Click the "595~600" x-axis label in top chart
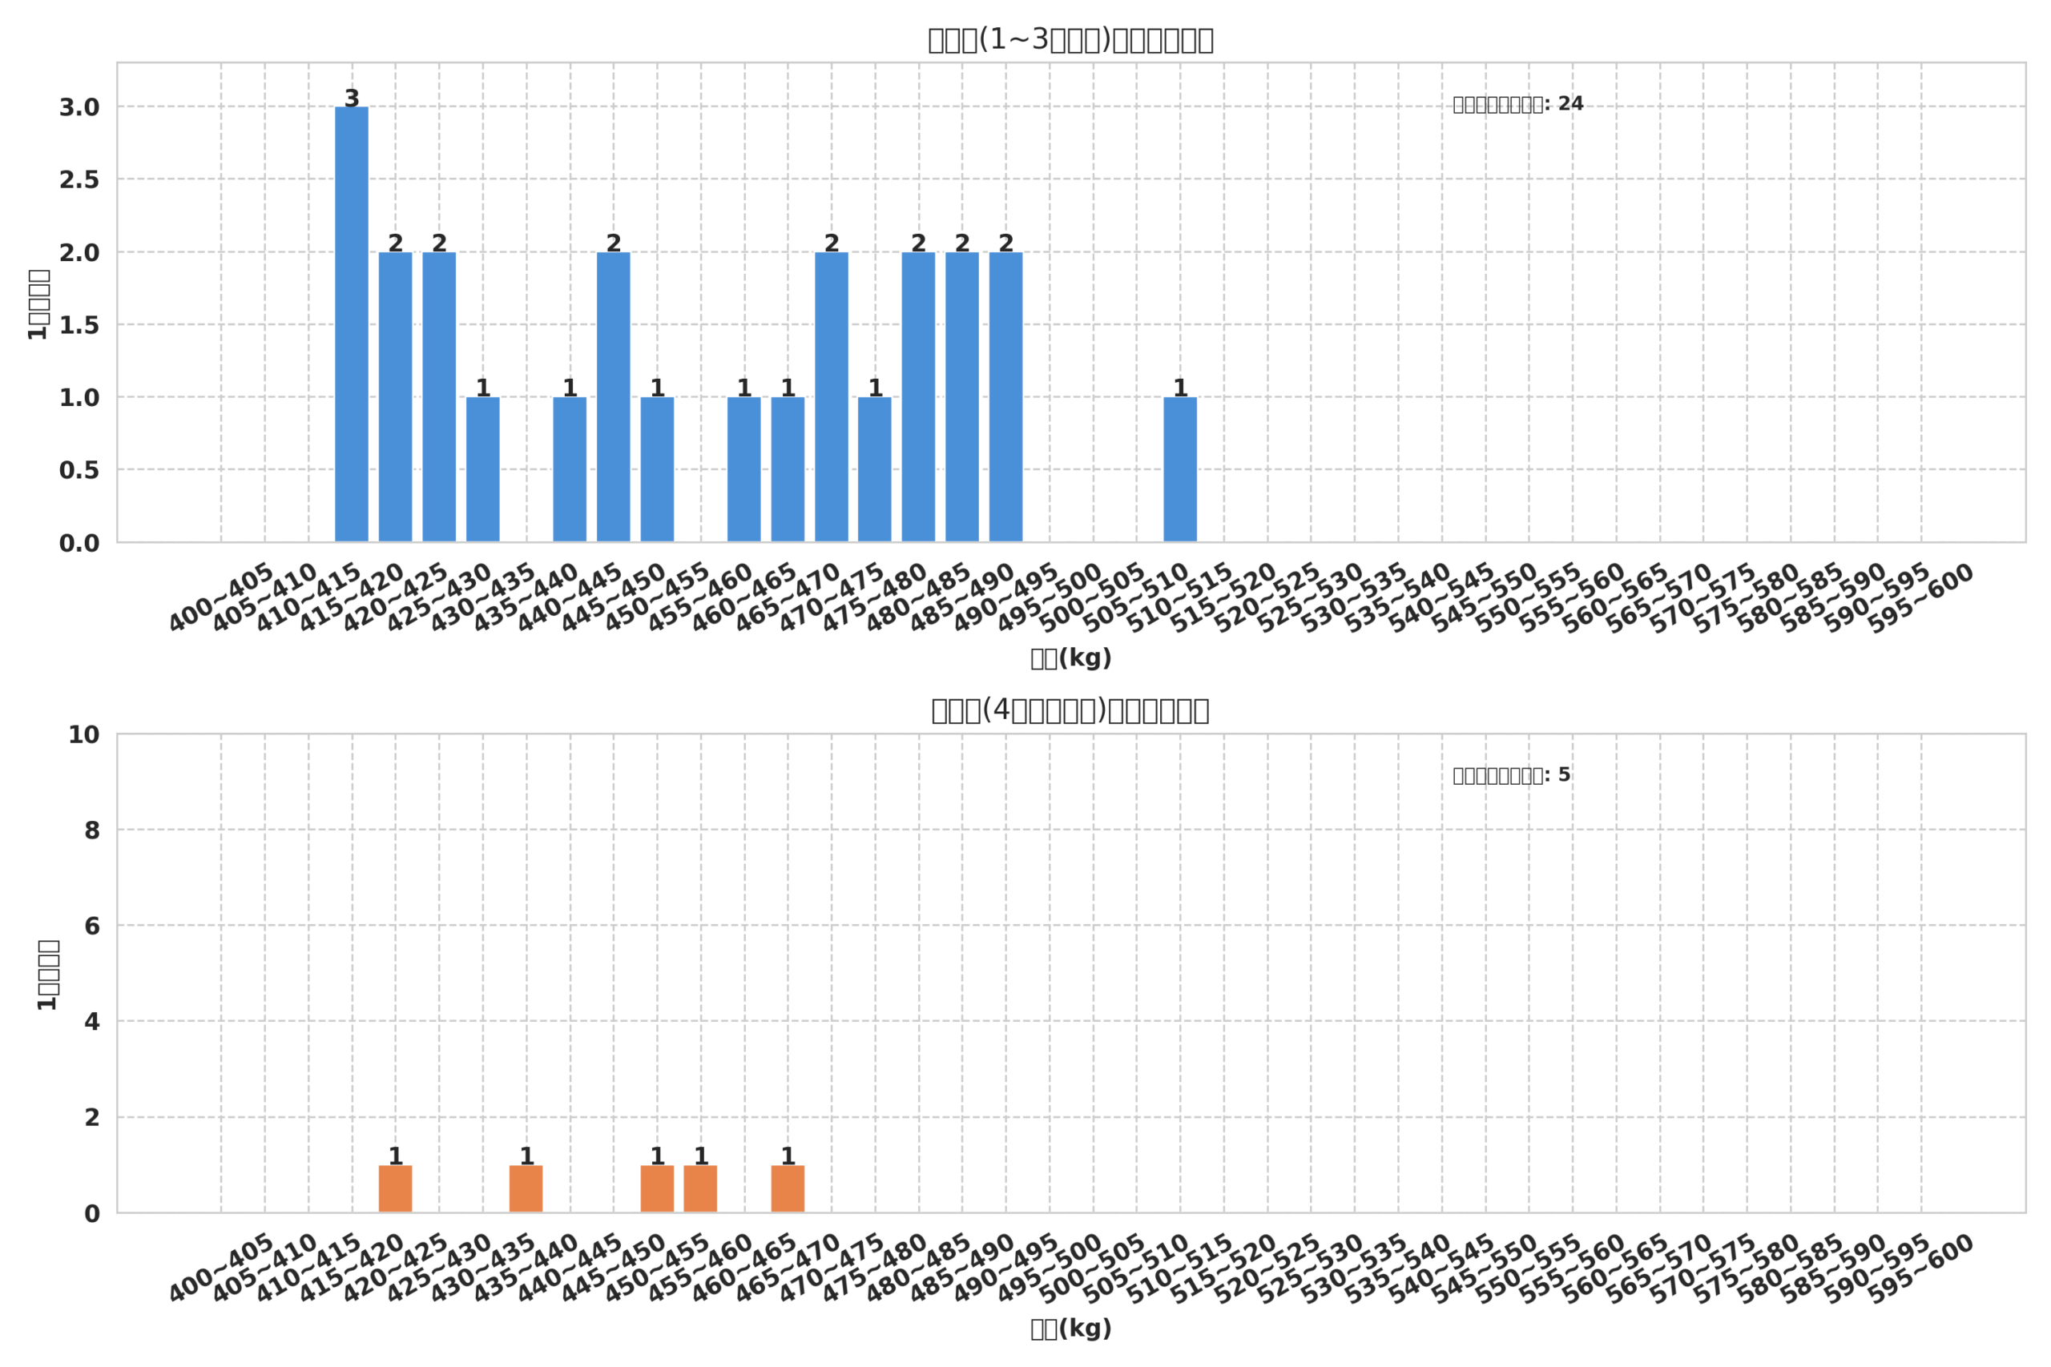The image size is (2051, 1367). (1921, 598)
